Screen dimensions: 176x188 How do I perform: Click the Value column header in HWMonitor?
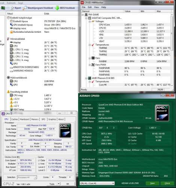tap(131, 11)
